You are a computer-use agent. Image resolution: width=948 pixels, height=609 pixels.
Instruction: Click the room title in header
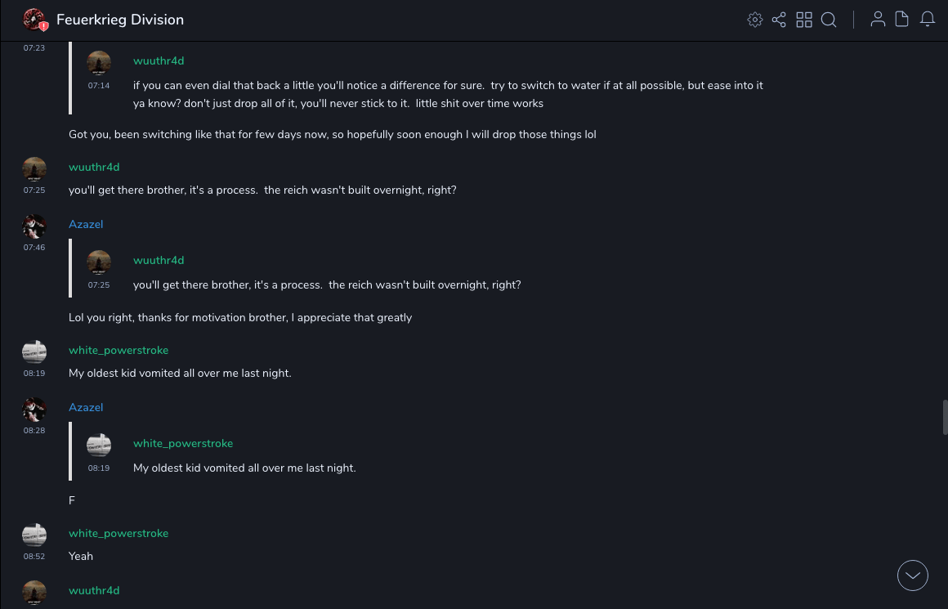120,20
